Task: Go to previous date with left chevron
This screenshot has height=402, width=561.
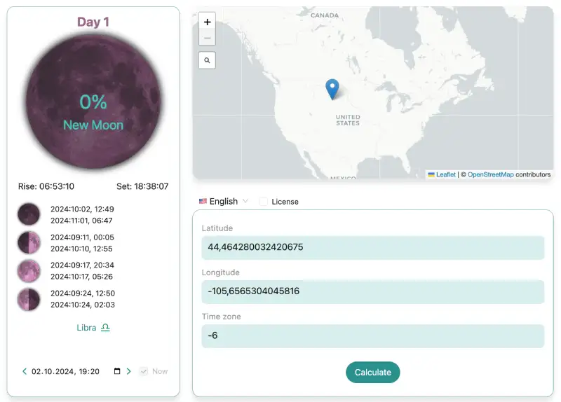Action: pyautogui.click(x=25, y=371)
